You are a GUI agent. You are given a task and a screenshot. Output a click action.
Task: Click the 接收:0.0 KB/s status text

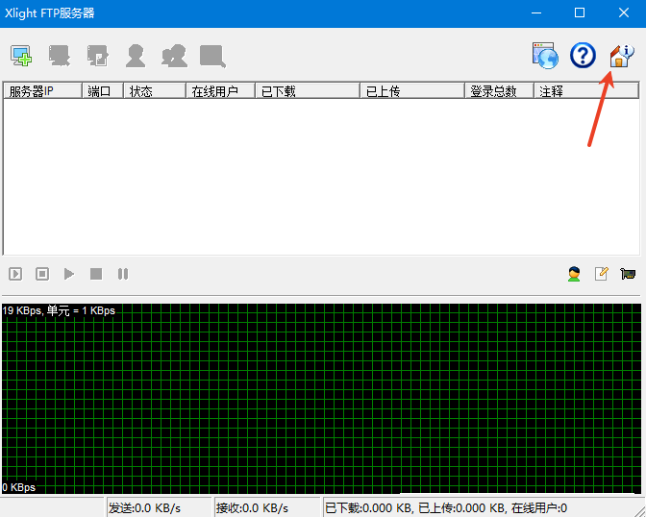(x=252, y=508)
